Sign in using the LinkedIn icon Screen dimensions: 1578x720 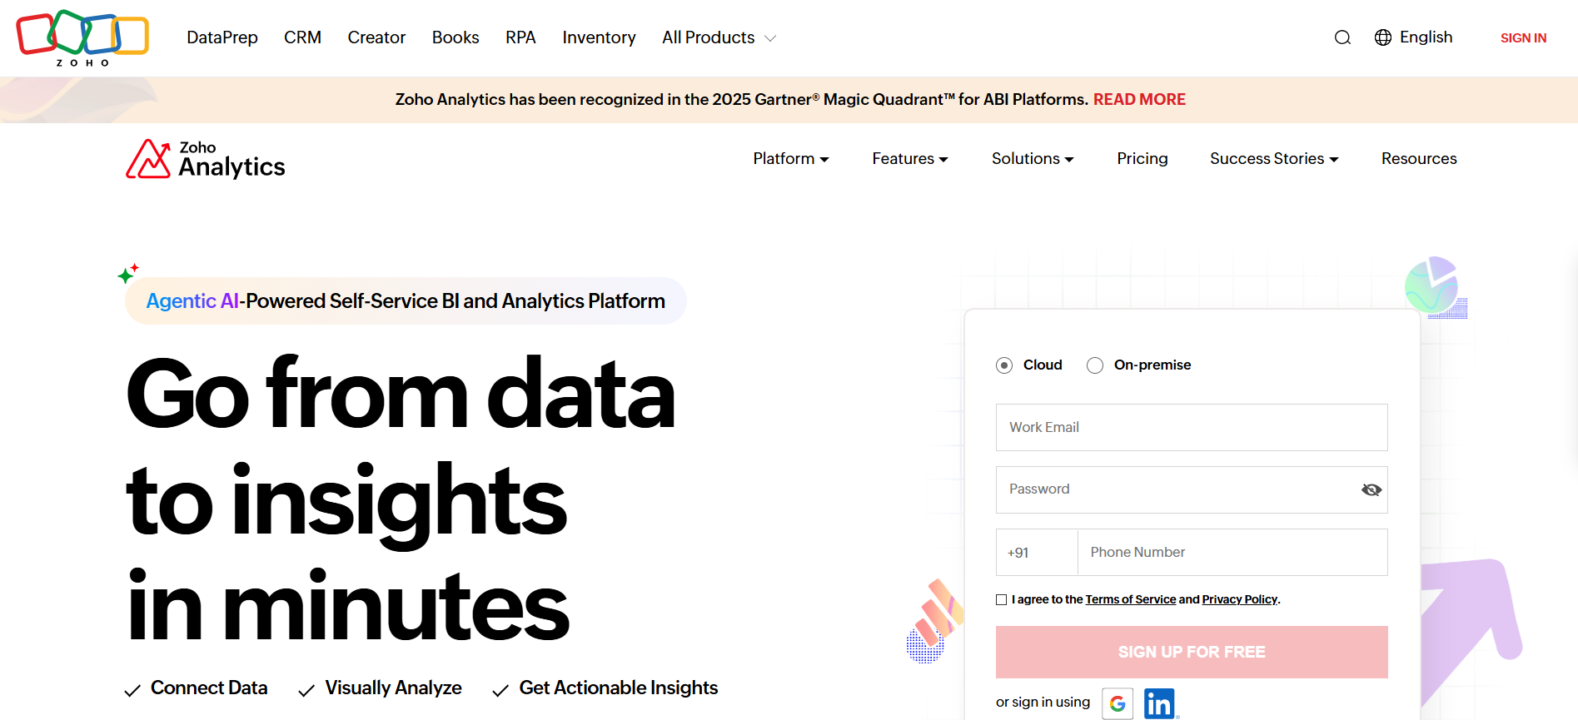[1159, 704]
